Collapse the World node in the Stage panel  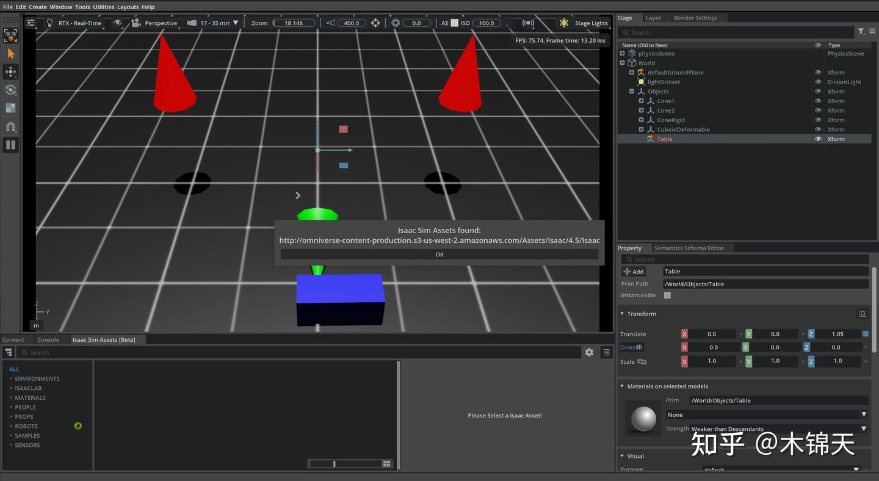pyautogui.click(x=622, y=62)
